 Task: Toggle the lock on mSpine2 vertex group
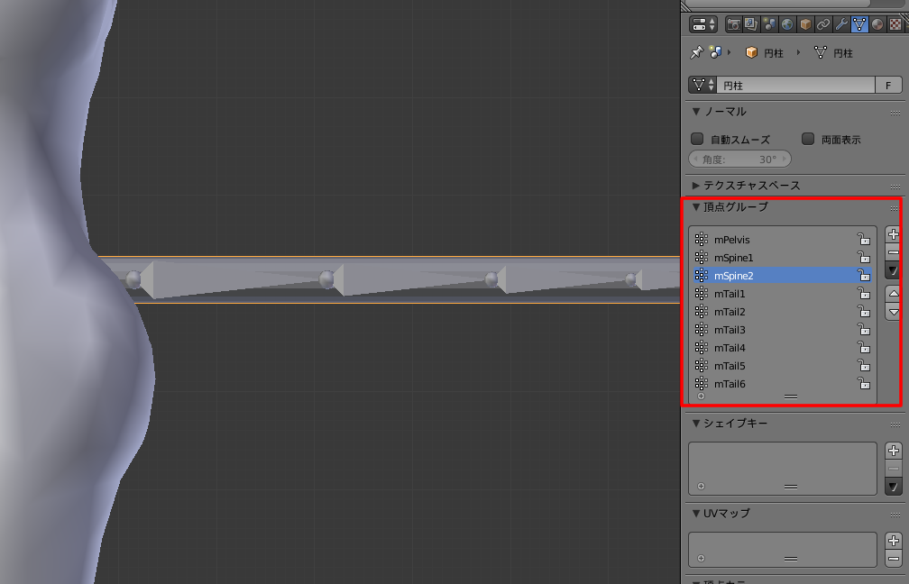point(864,275)
